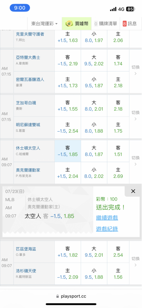Close the bet confirmation panel
The height and width of the screenshot is (308, 142).
pyautogui.click(x=133, y=191)
